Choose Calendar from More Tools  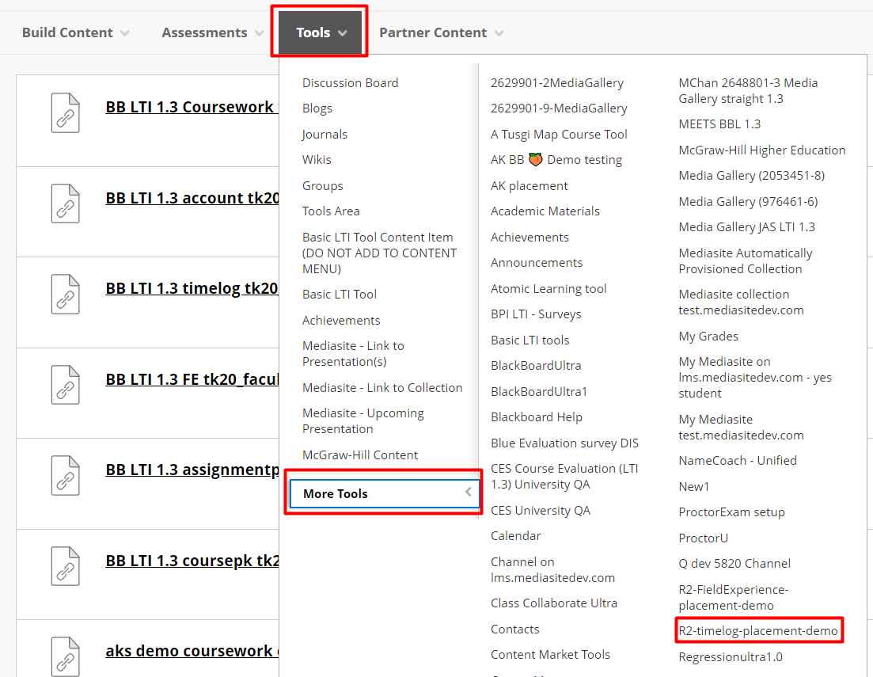(x=515, y=536)
